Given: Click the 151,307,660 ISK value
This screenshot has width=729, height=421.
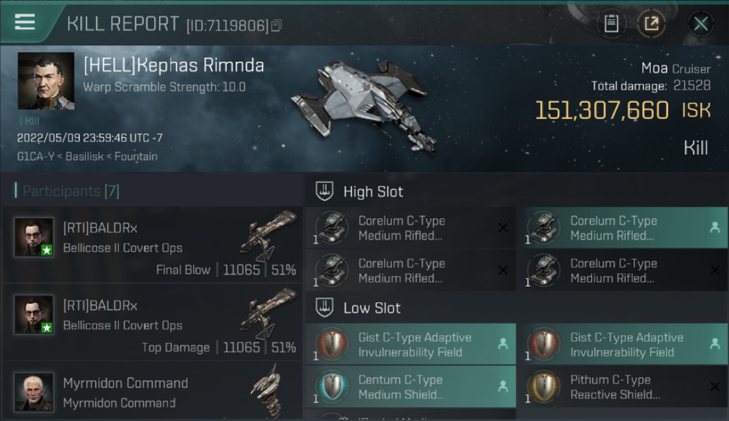Looking at the screenshot, I should [602, 111].
